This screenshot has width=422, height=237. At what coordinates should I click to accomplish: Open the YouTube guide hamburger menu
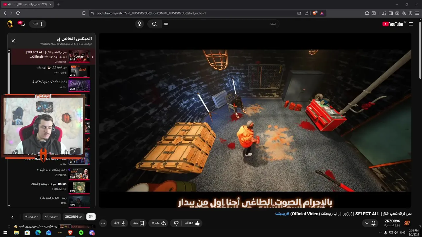[411, 24]
